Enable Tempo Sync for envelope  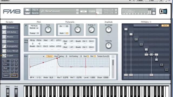pyautogui.click(x=108, y=56)
